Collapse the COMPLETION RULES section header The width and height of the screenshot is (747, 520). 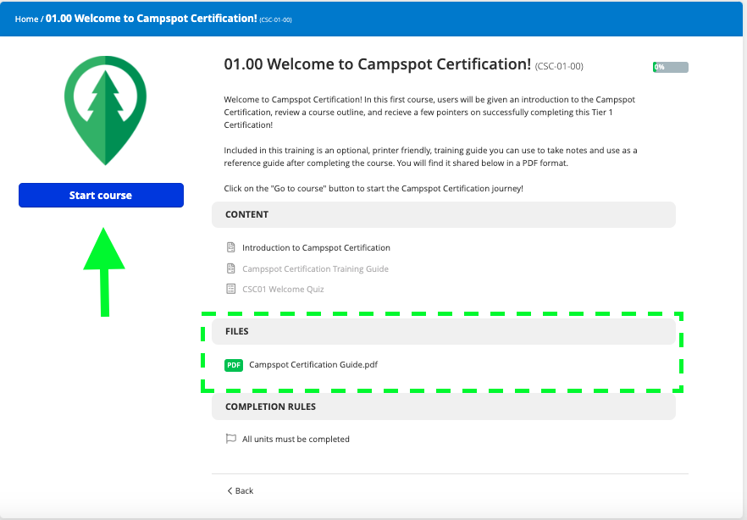click(x=442, y=407)
